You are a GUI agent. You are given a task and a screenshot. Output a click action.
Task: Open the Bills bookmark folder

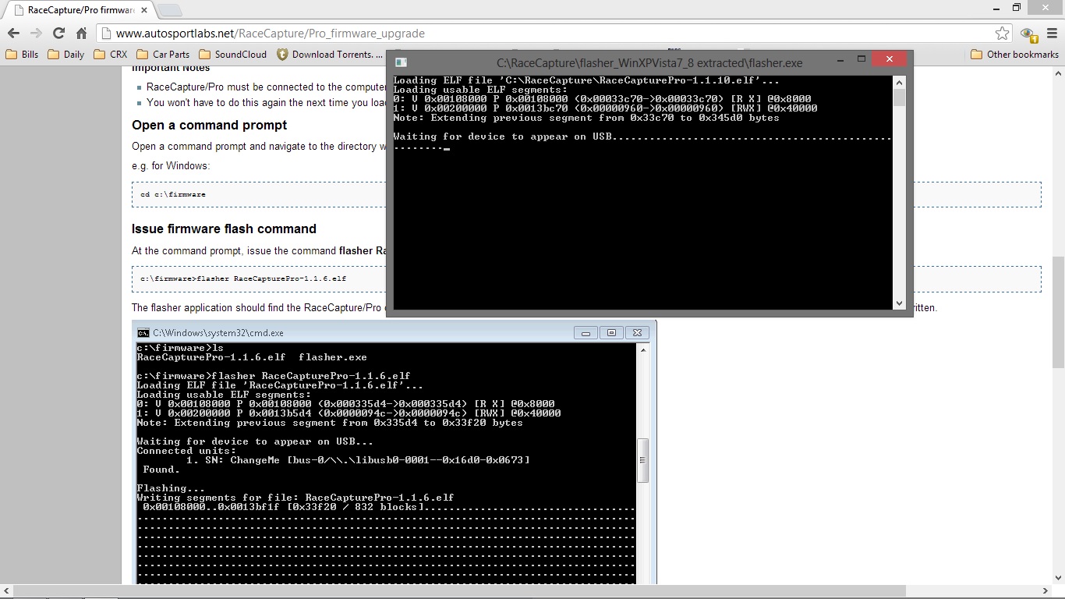click(x=22, y=55)
